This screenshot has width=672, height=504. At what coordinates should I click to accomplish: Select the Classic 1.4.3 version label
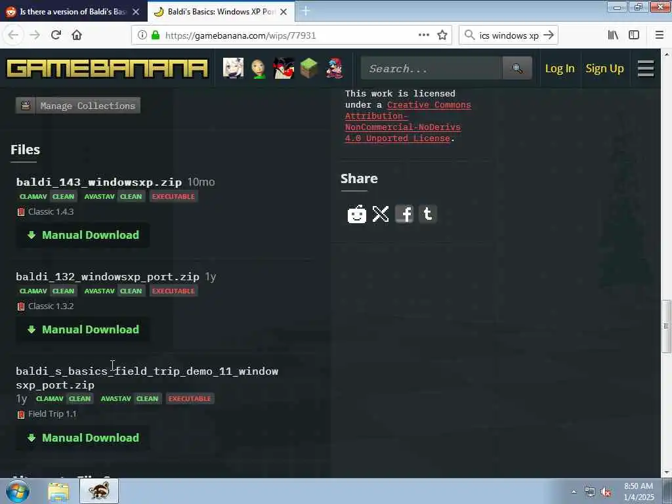(x=51, y=212)
